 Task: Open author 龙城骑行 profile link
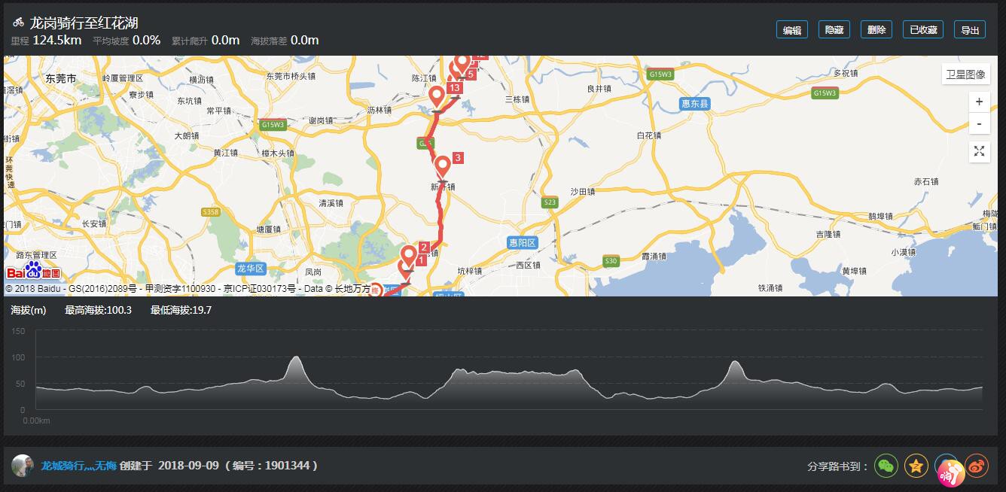[x=78, y=466]
